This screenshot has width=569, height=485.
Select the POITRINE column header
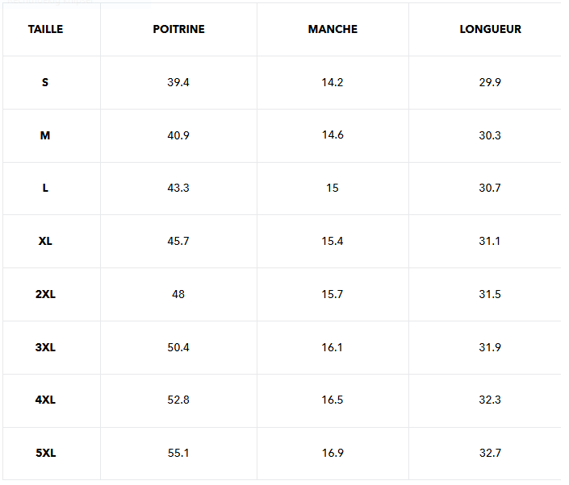click(x=178, y=29)
